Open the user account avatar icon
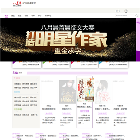140x140 pixels. [x=126, y=11]
